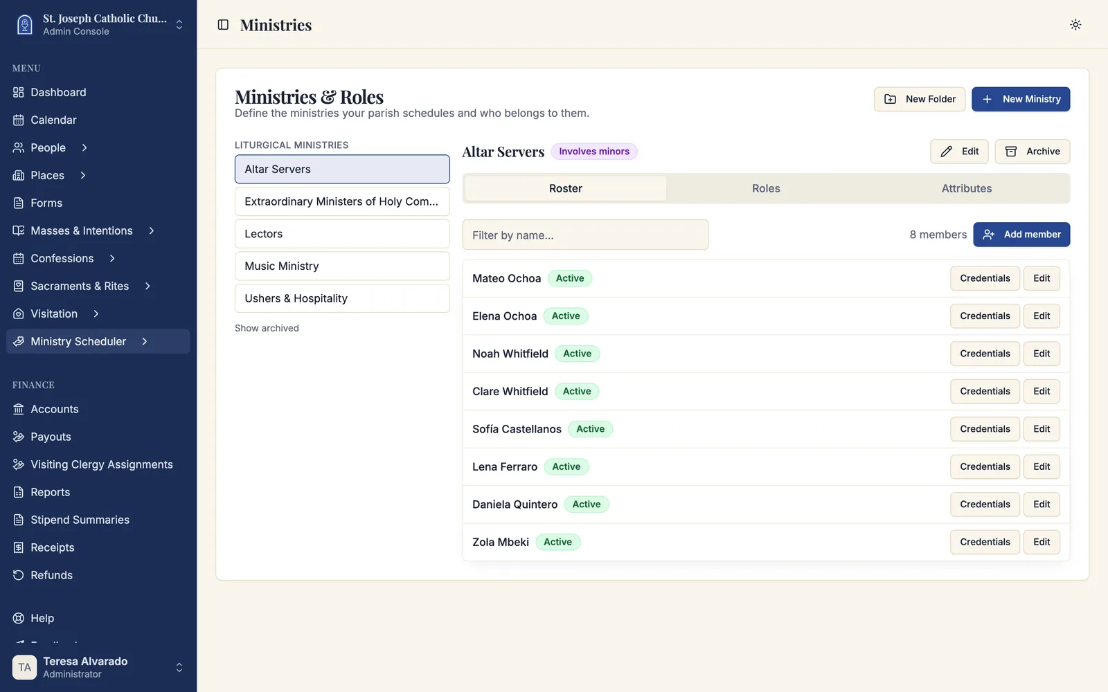
Task: Open Credentials for Daniela Quintero
Action: pyautogui.click(x=985, y=505)
